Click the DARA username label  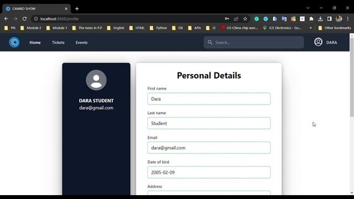[x=331, y=43]
